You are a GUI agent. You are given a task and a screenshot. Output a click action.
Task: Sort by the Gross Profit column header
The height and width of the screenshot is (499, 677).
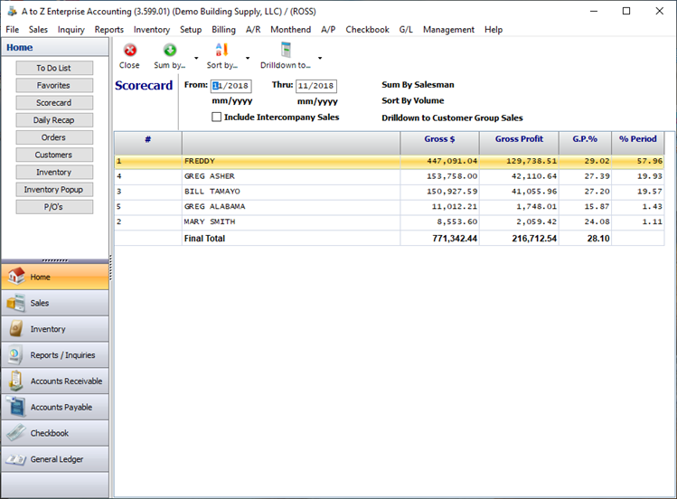519,139
